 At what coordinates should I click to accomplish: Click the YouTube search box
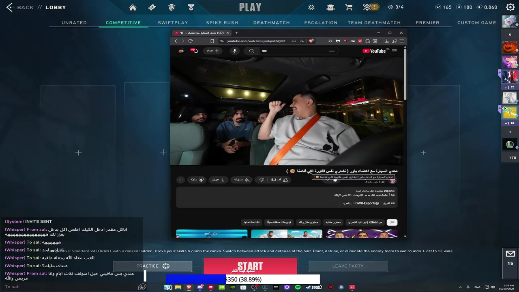pos(300,51)
